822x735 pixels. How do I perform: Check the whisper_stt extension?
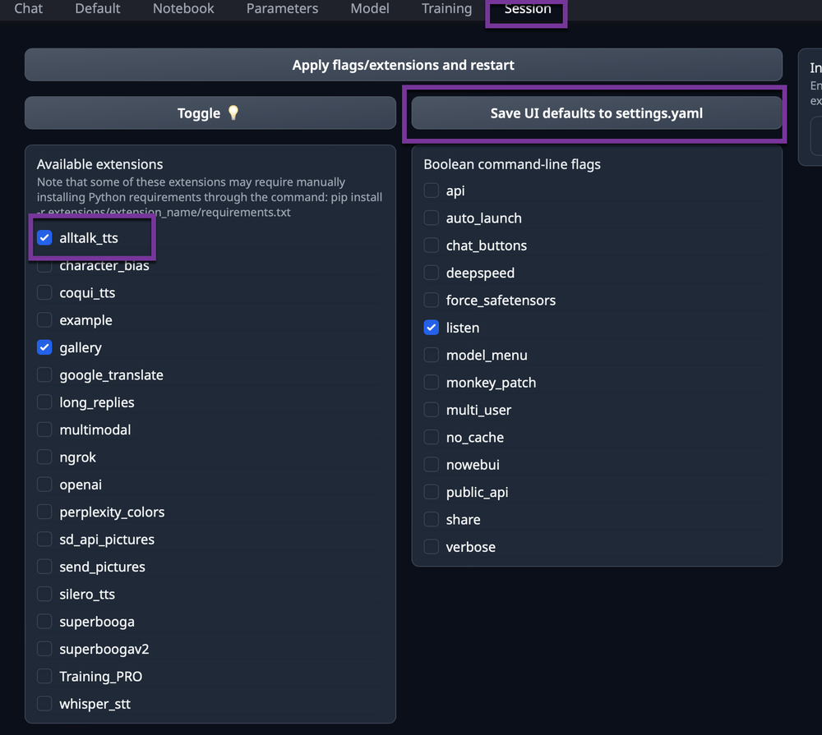[44, 703]
